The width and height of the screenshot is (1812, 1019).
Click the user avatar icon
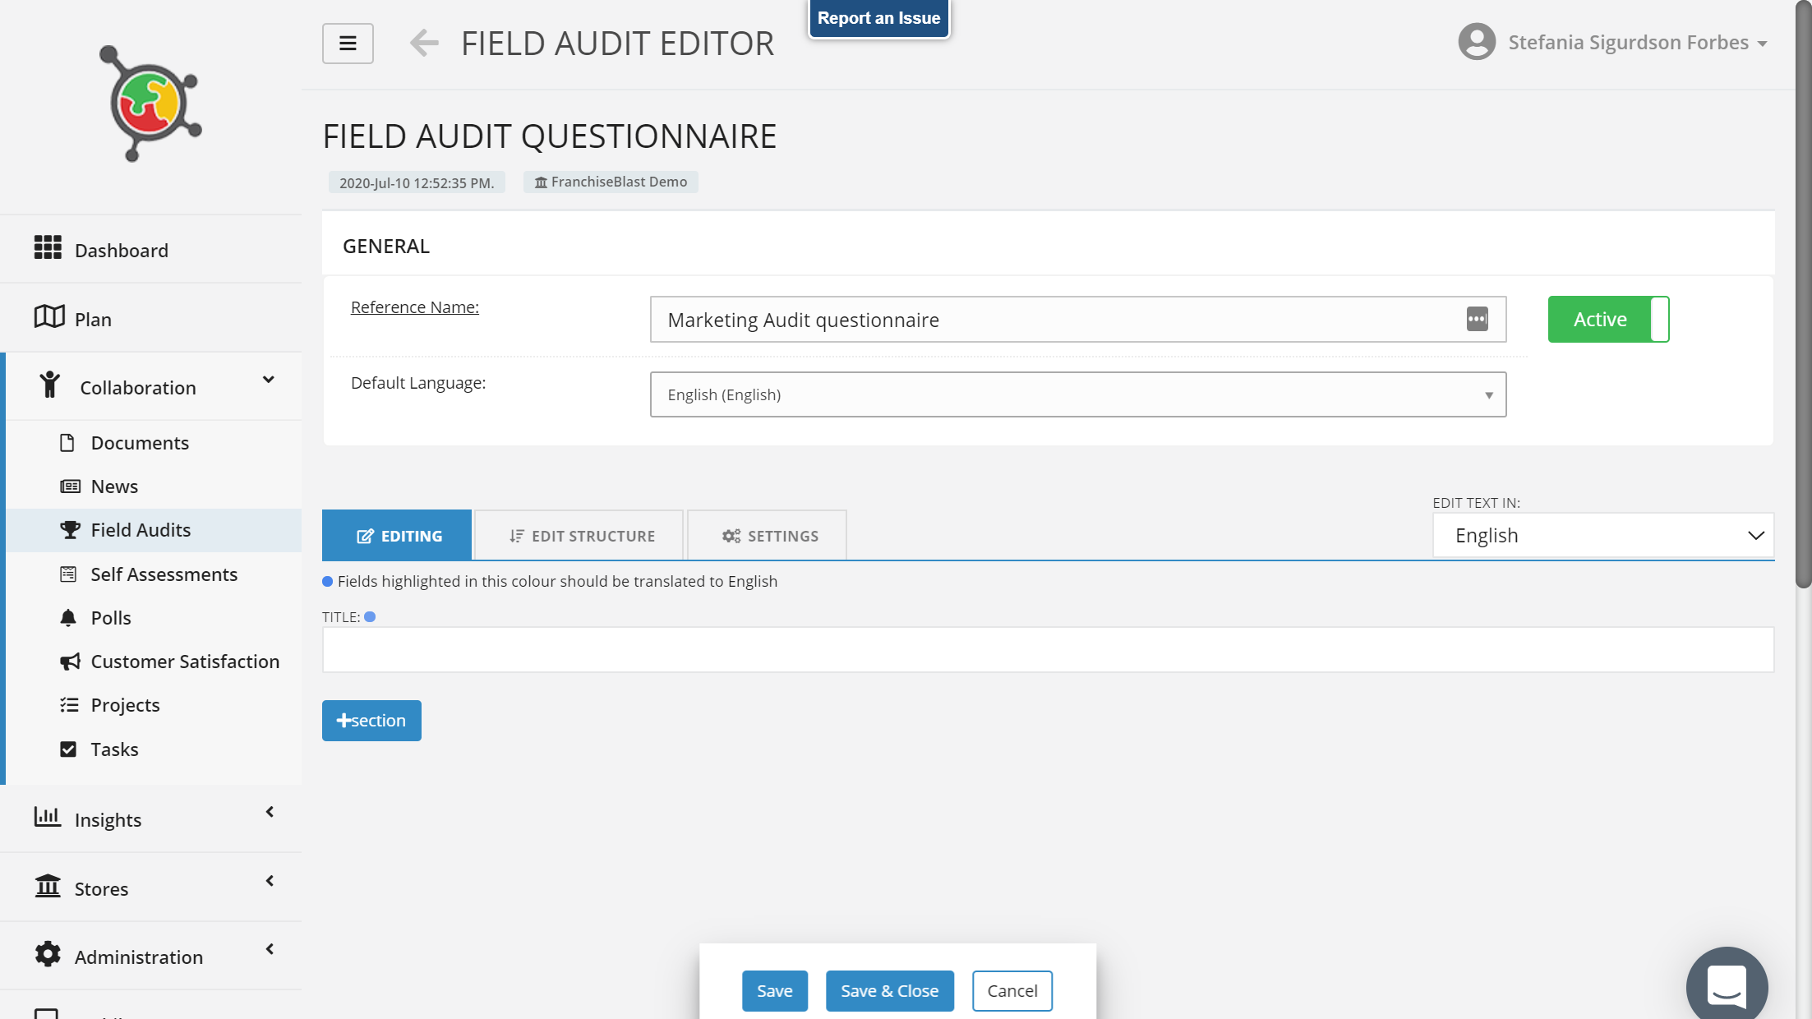(1476, 42)
